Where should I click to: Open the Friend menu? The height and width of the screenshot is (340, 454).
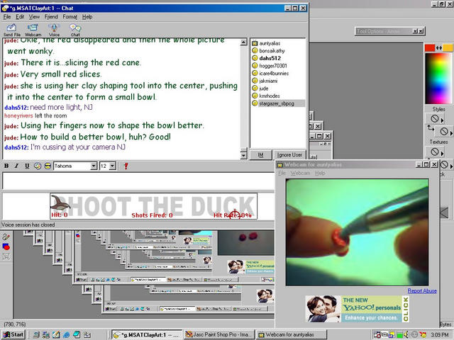click(51, 17)
